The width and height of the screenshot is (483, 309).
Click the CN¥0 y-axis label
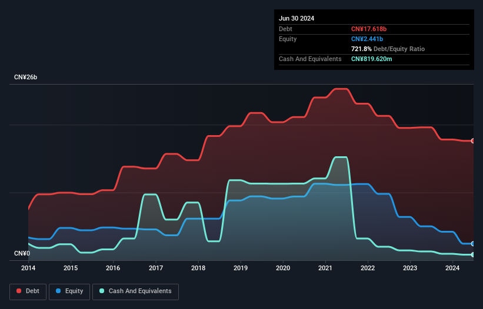pyautogui.click(x=22, y=253)
